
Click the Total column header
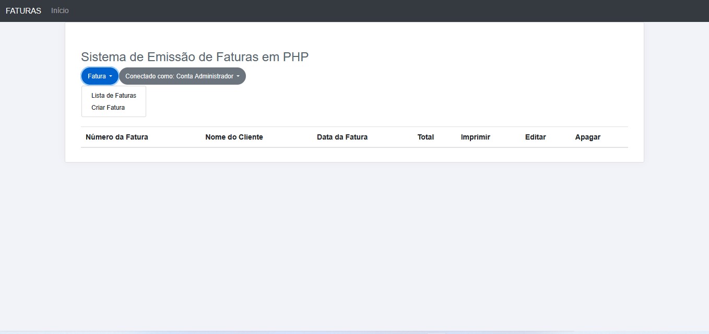[x=426, y=137]
